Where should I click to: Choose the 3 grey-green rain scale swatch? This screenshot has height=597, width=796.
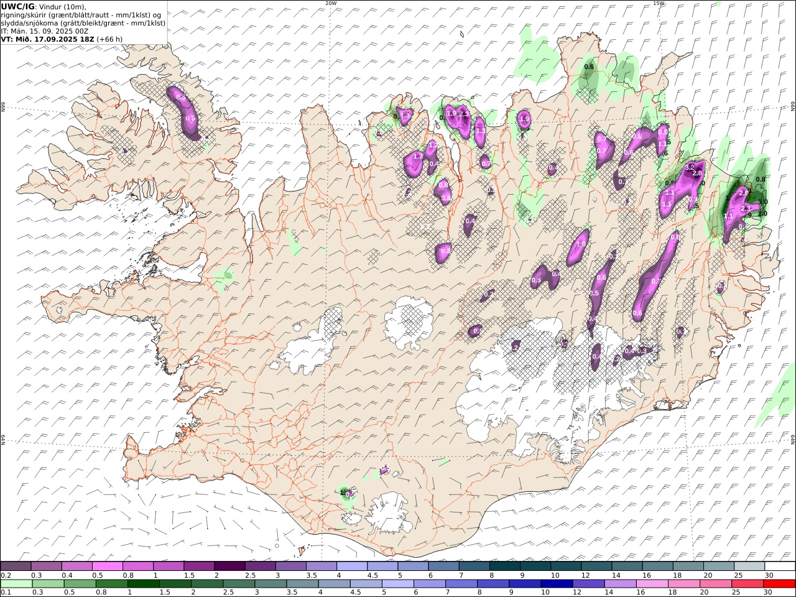click(271, 584)
